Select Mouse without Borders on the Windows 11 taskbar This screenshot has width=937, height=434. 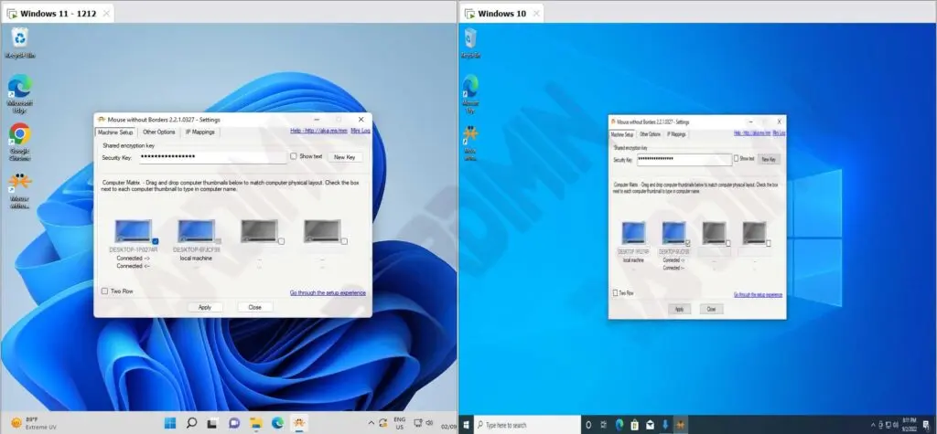(x=299, y=423)
